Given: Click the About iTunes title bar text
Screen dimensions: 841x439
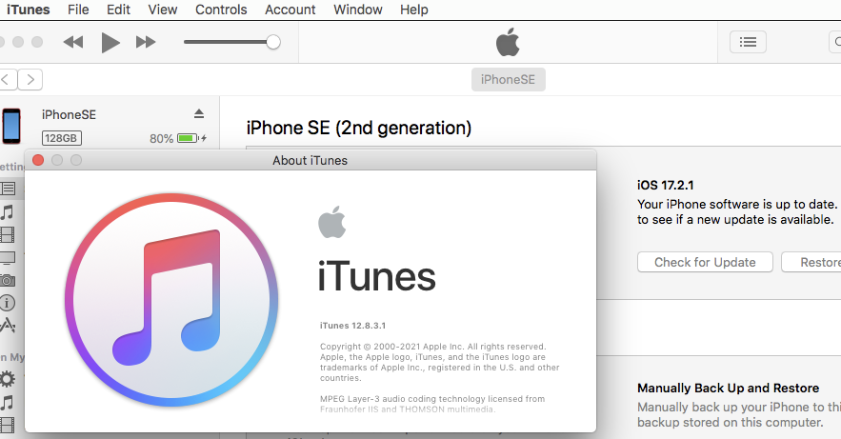Looking at the screenshot, I should [310, 160].
